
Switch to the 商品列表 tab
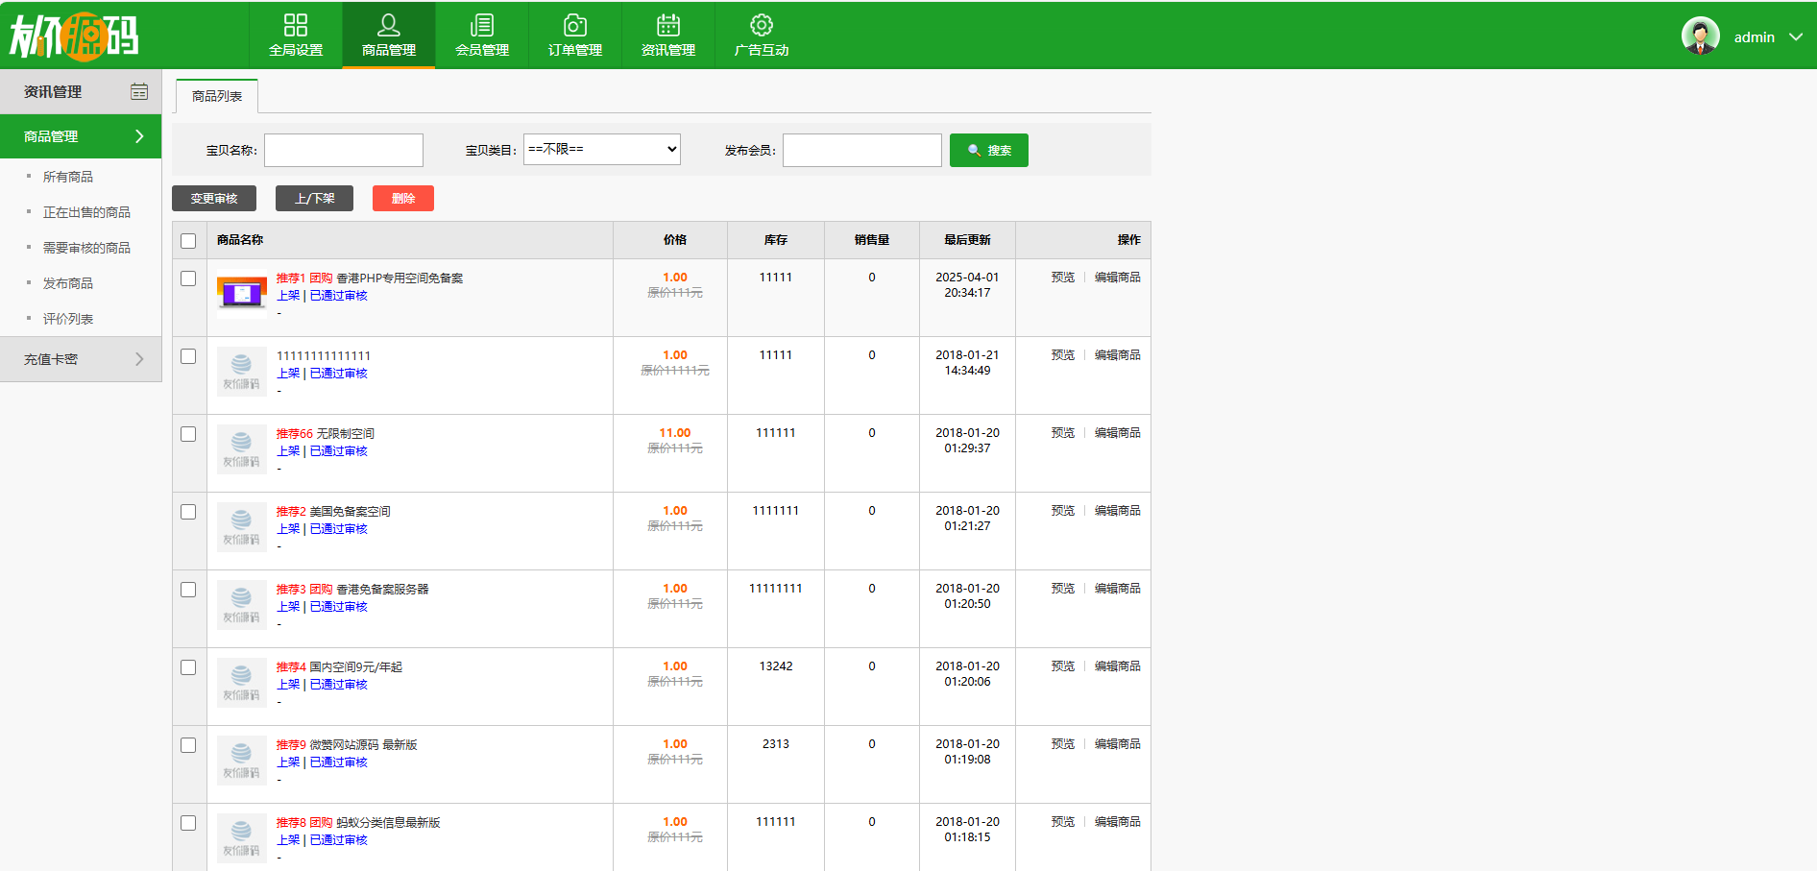tap(217, 96)
